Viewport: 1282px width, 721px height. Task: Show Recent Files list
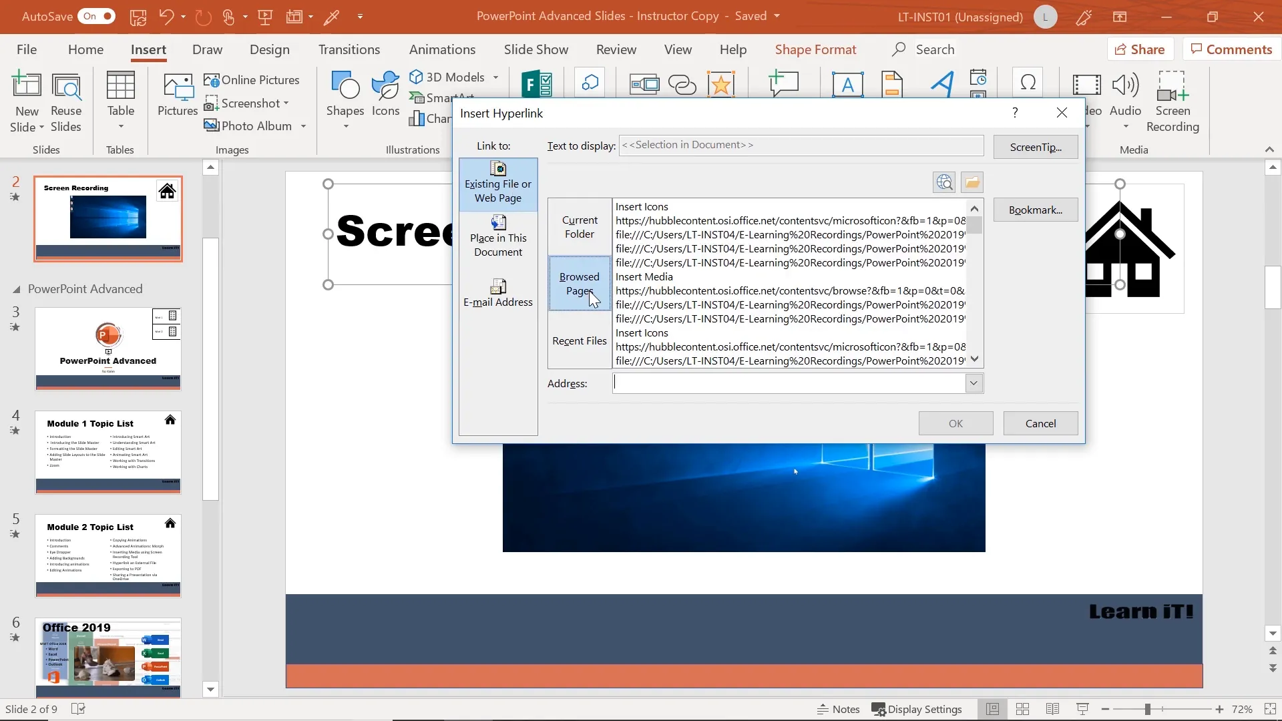tap(580, 341)
